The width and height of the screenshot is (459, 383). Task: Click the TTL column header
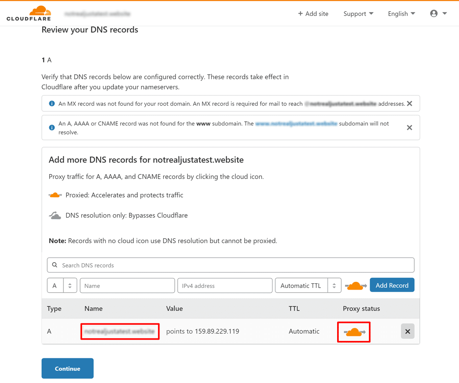(294, 308)
